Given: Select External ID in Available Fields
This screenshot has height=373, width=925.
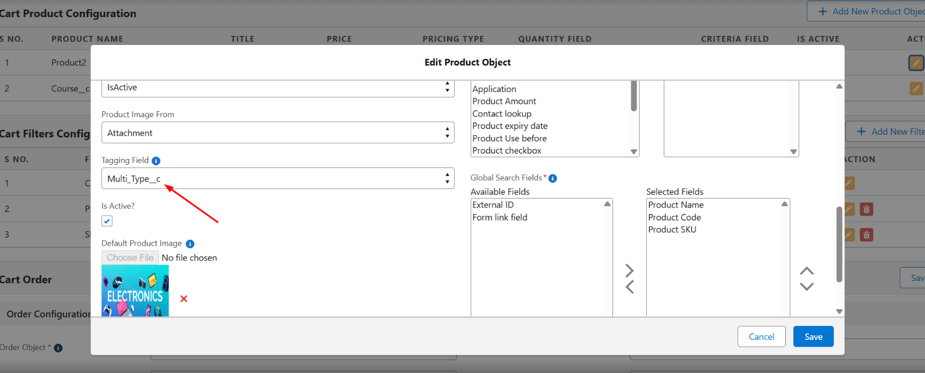Looking at the screenshot, I should (493, 205).
